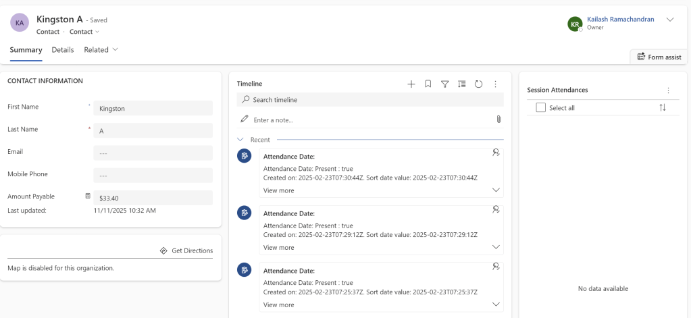Screen dimensions: 691x318
Task: Collapse the Recent timeline section
Action: (240, 140)
